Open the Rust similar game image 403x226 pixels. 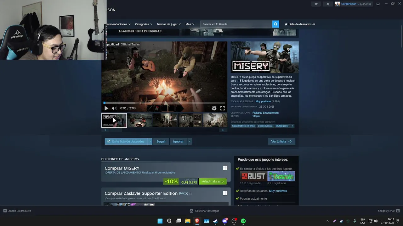253,176
